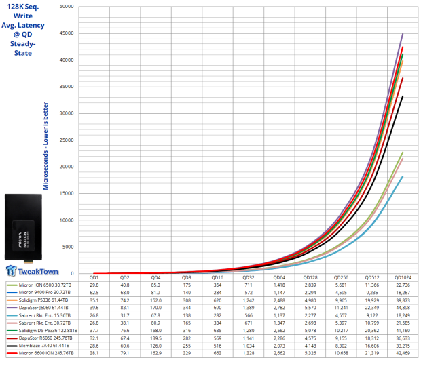Click the 50000 y-axis label

[67, 6]
